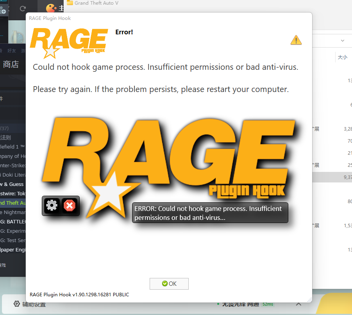
Task: Open 辅助设置 in the bottom bar
Action: (x=34, y=304)
